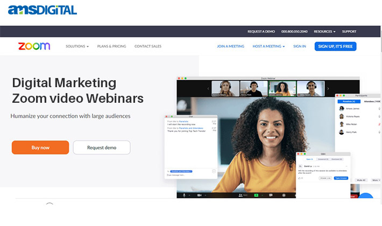
Task: Click the mic icon beside Victoria Reyes
Action: (x=379, y=116)
